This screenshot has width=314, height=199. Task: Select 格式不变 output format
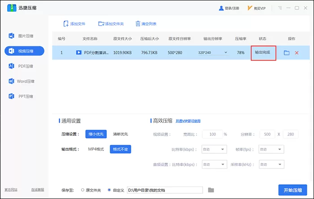pos(120,149)
